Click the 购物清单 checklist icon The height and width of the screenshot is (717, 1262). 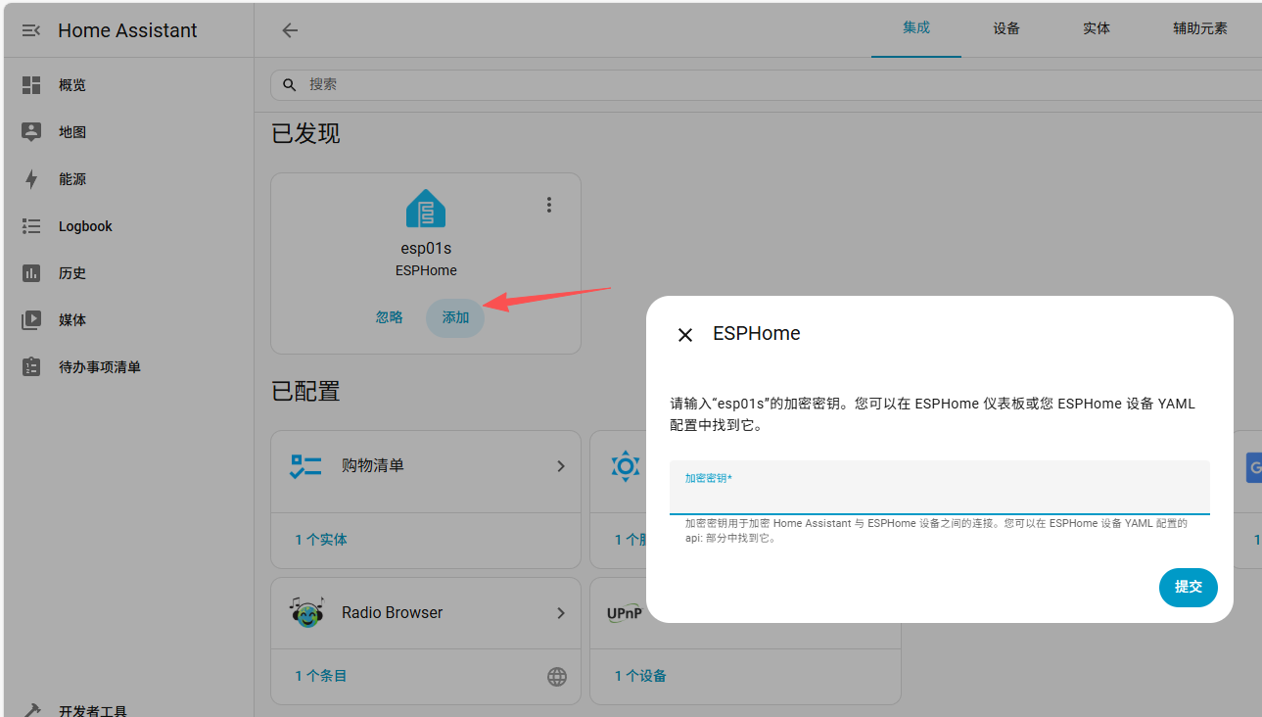coord(305,466)
